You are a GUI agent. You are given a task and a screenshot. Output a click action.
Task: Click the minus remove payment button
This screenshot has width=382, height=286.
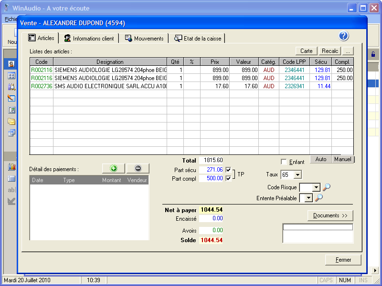pos(138,168)
